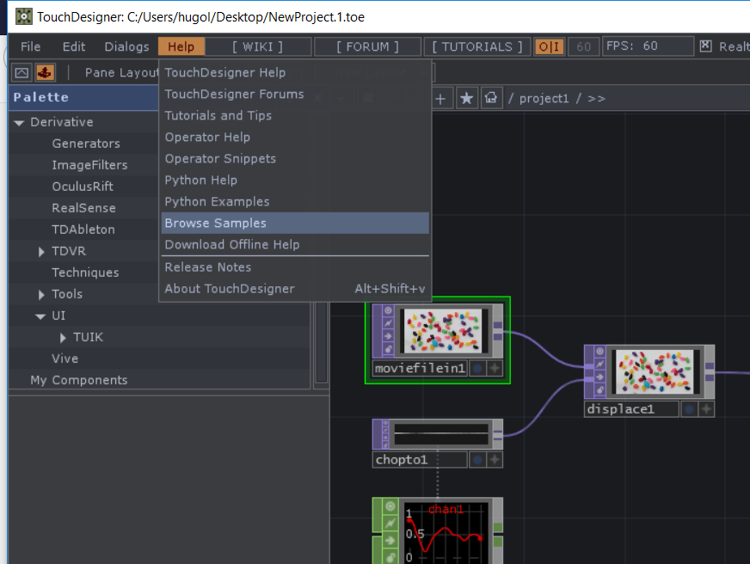This screenshot has height=564, width=750.
Task: Toggle the orange palette browser ship icon
Action: [45, 73]
